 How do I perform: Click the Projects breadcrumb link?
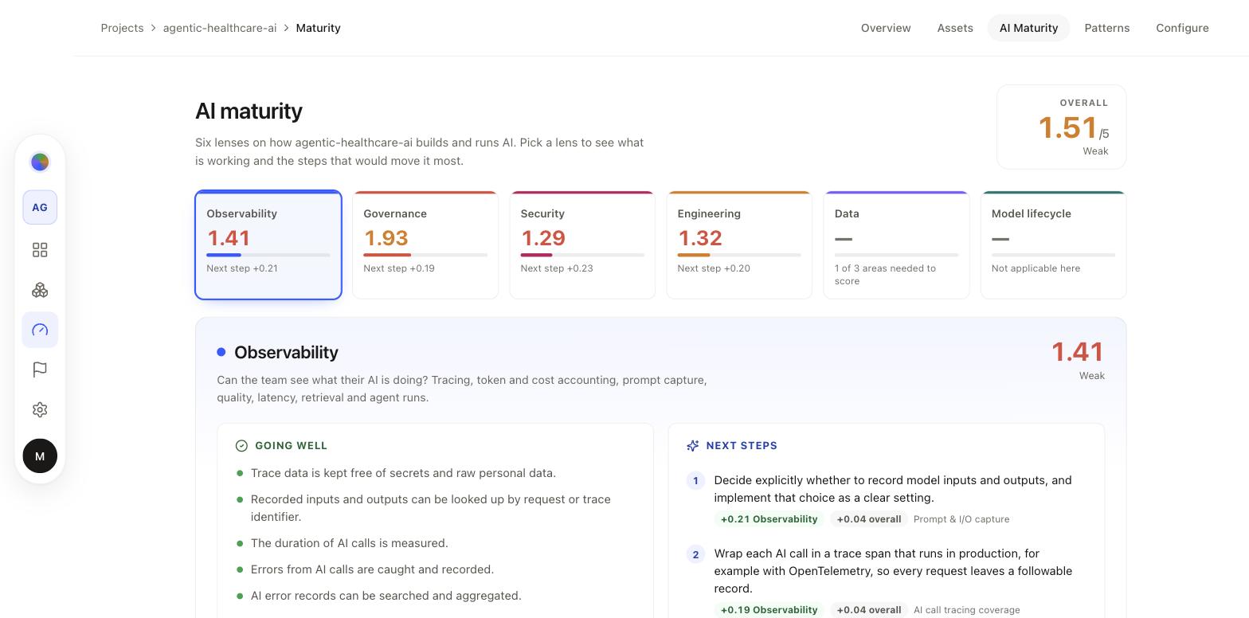[122, 28]
